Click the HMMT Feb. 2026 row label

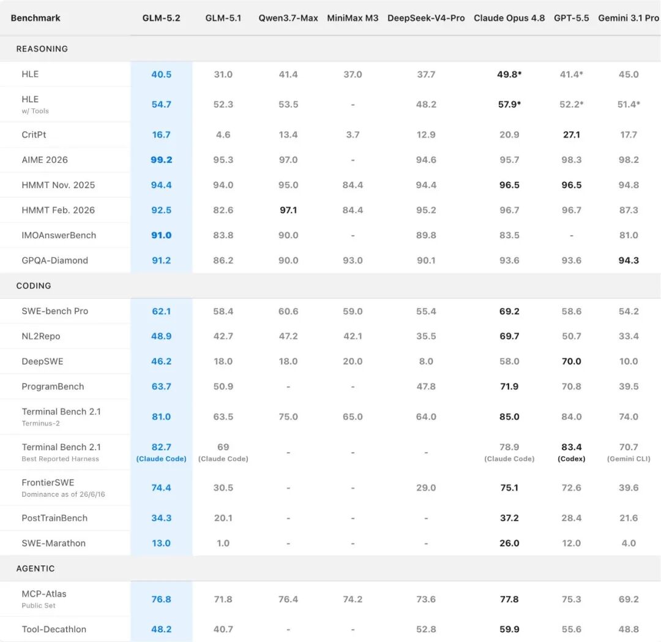tap(58, 210)
